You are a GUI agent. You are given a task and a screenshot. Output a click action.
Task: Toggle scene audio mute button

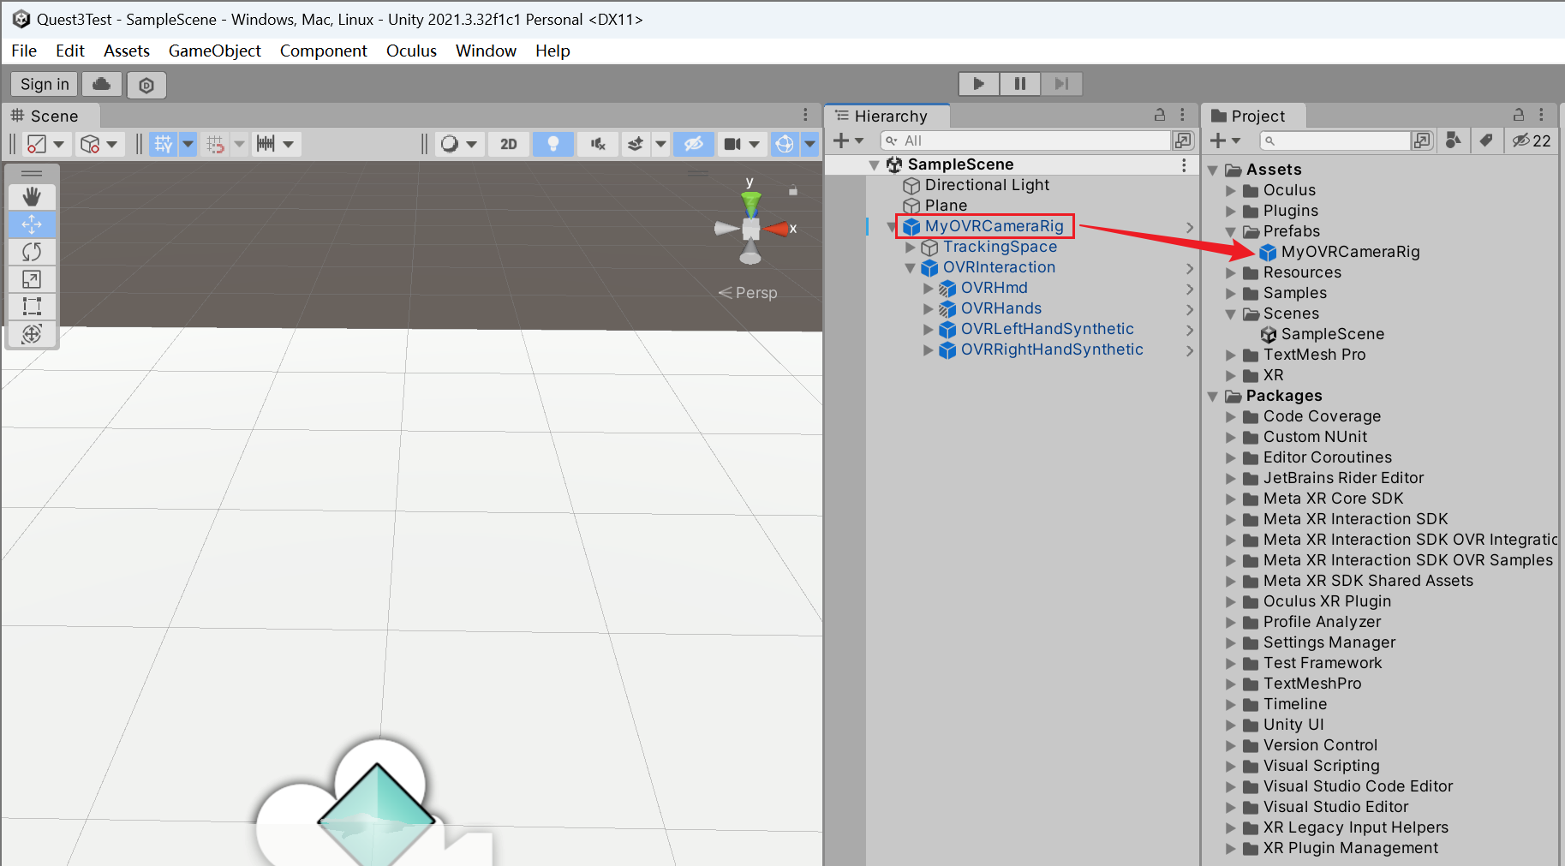(x=598, y=144)
